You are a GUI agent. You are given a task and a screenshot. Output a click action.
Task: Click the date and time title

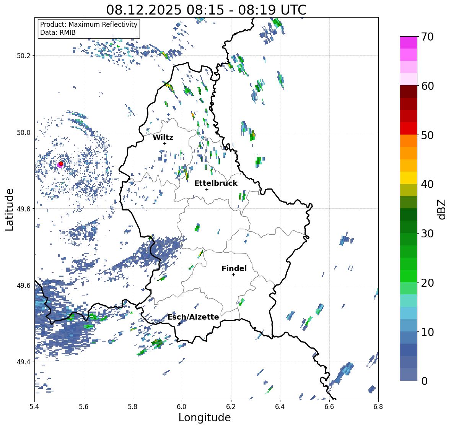pyautogui.click(x=206, y=10)
